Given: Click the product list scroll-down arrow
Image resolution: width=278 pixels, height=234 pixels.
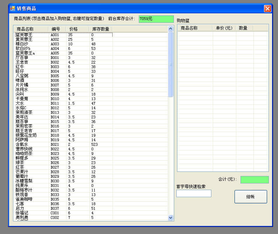Looking at the screenshot, I should (x=171, y=218).
